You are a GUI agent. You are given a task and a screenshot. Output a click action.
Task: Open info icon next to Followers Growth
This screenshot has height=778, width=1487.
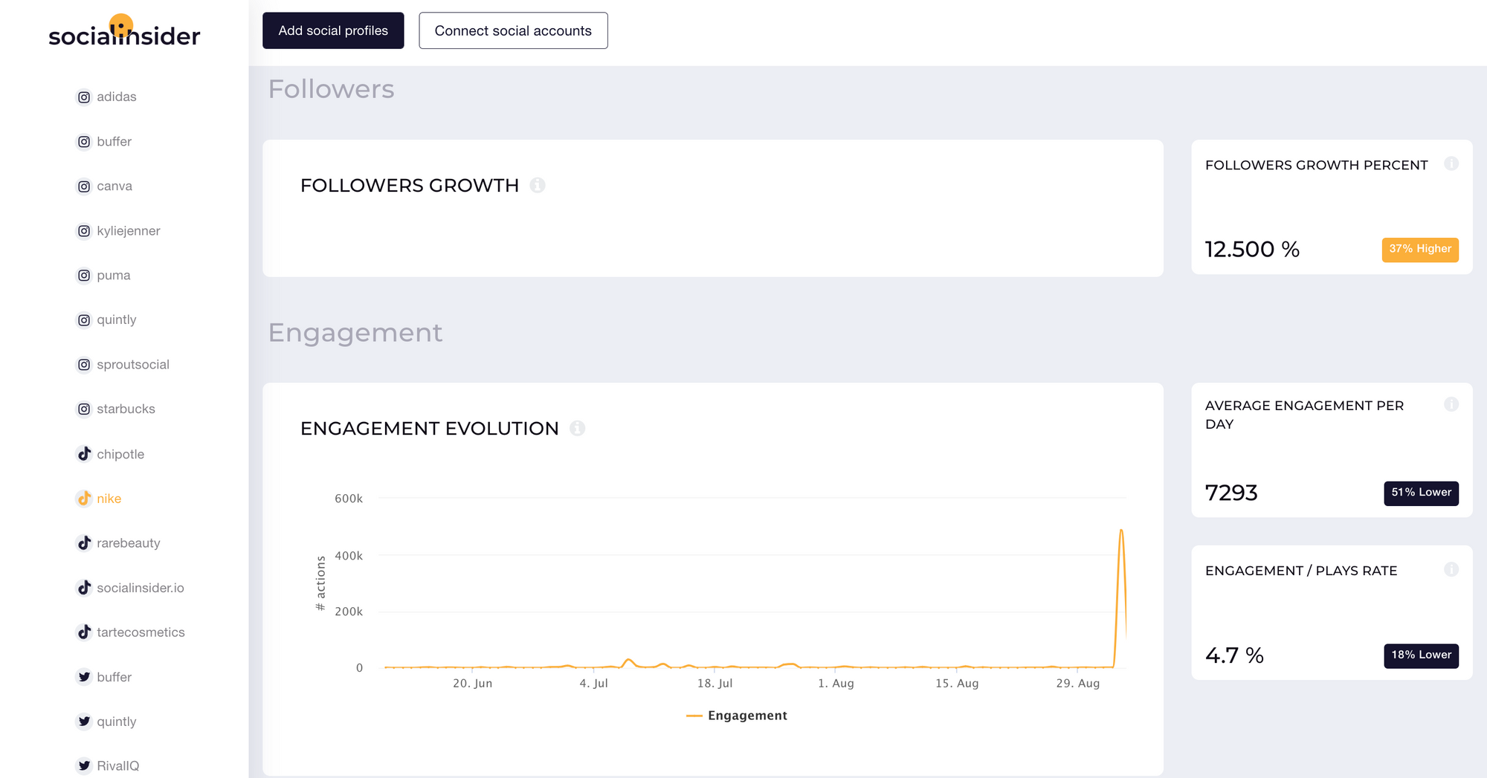538,185
